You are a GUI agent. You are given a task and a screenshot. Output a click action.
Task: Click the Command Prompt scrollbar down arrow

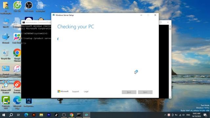pyautogui.click(x=170, y=97)
